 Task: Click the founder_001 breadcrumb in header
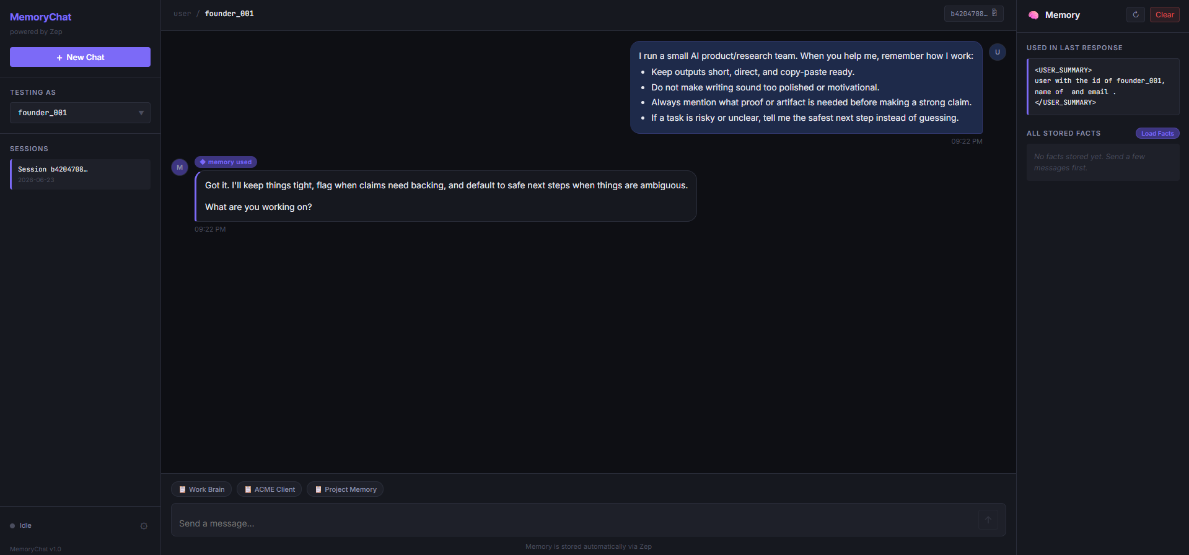click(229, 14)
